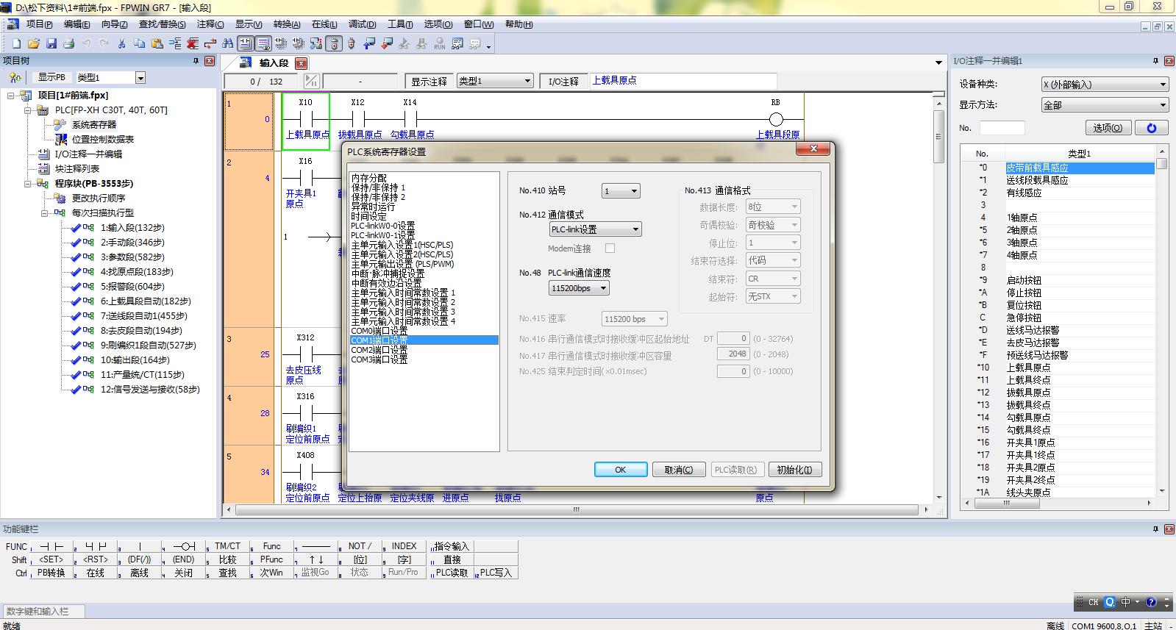Click the New file icon in the toolbar
This screenshot has height=630, width=1176.
[16, 44]
